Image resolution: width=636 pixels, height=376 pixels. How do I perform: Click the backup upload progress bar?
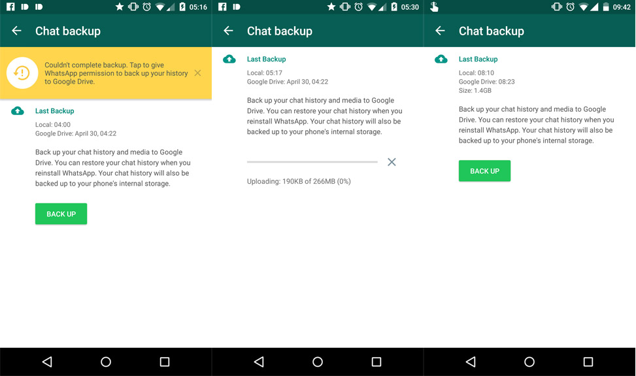312,162
